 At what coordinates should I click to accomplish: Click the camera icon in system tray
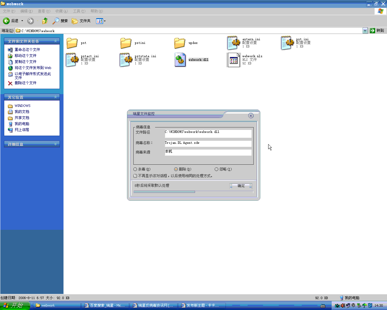click(x=337, y=305)
